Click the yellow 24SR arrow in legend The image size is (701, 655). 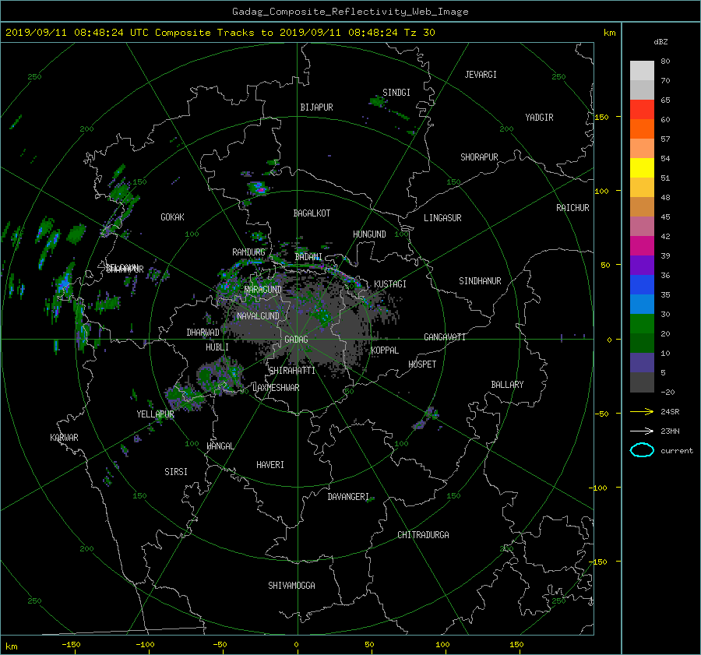pyautogui.click(x=642, y=411)
